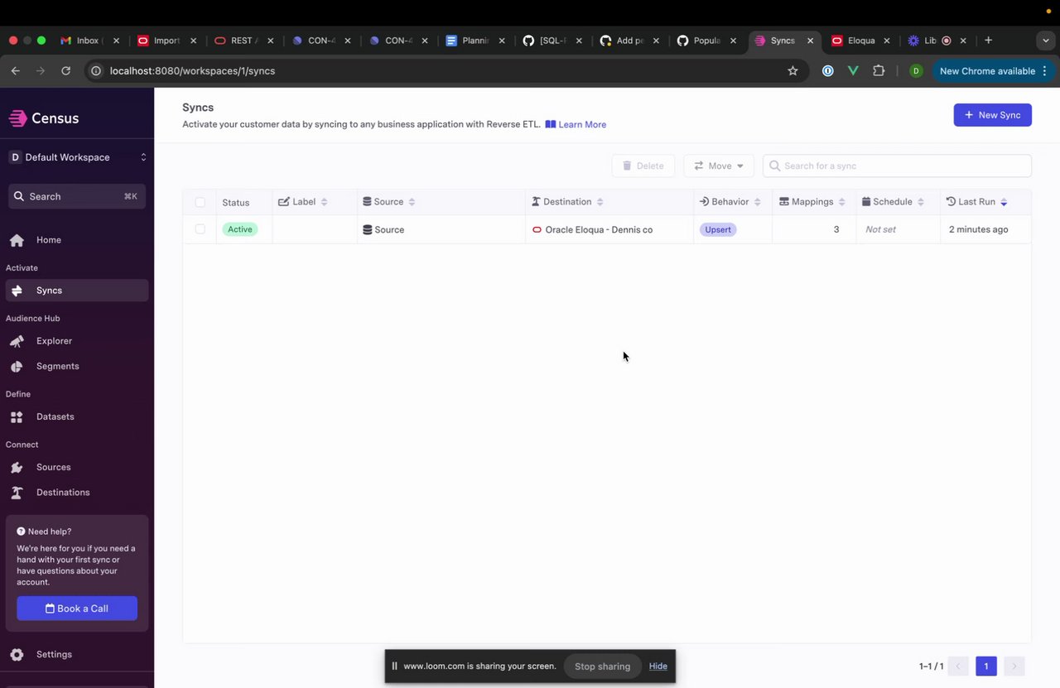Viewport: 1060px width, 688px height.
Task: Open the Chrome profile avatar D
Action: [916, 71]
